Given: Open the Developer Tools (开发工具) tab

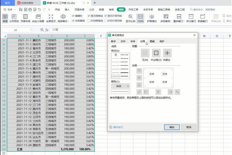Looking at the screenshot, I should coord(133,10).
